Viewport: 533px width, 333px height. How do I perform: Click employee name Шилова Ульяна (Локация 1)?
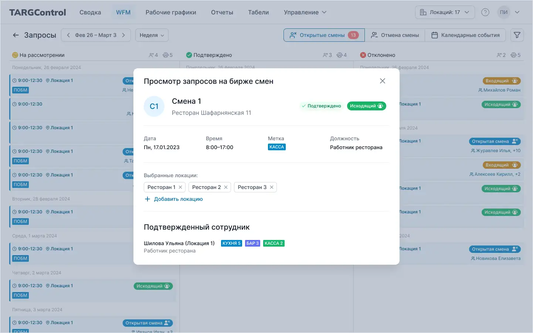click(x=179, y=243)
